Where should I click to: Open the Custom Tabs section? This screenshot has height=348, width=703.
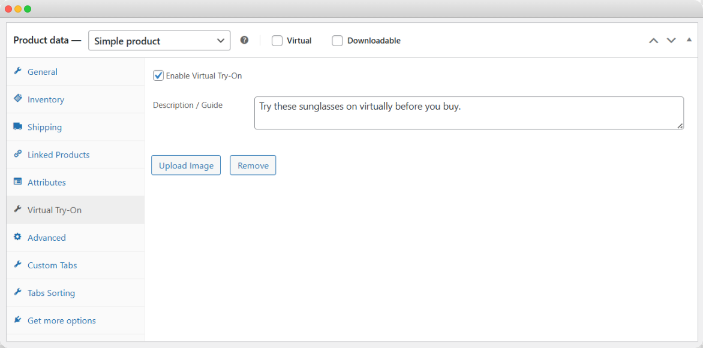(x=52, y=265)
